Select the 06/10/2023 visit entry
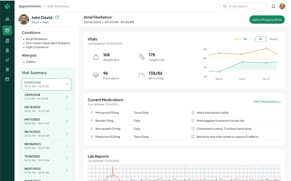Image resolution: width=291 pixels, height=181 pixels. point(47,134)
